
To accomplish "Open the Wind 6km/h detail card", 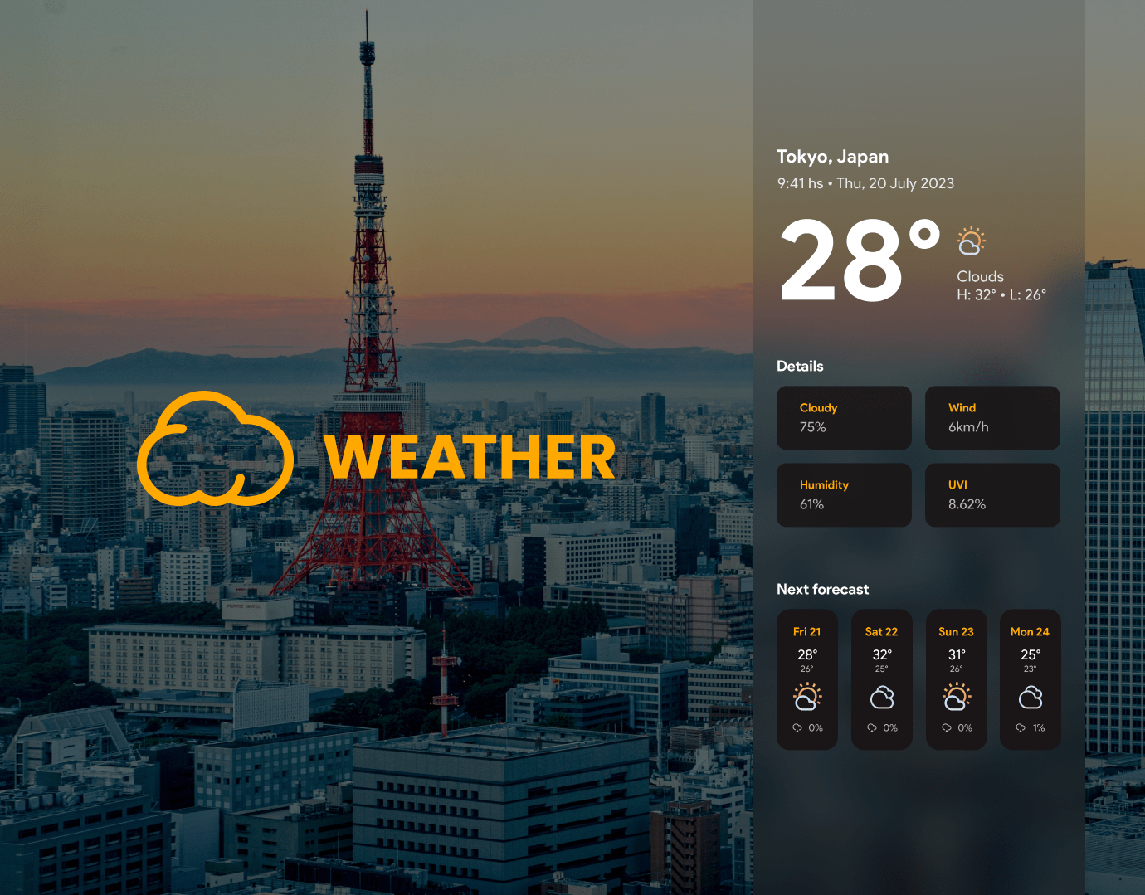I will 992,418.
